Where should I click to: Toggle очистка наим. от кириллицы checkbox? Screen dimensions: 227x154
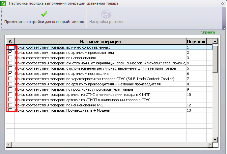(10, 63)
